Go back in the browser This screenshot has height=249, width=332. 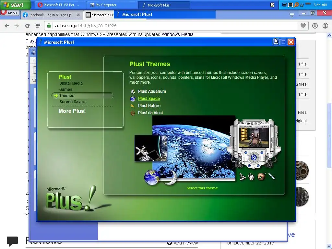[x=7, y=26]
